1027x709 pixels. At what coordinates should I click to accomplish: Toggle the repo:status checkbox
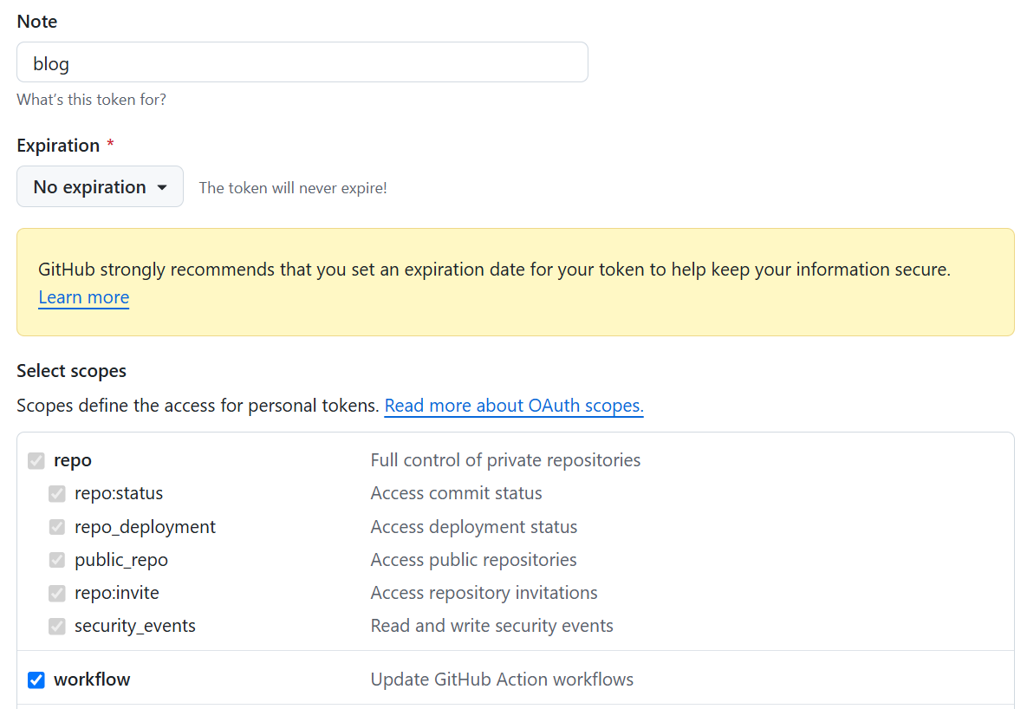(57, 494)
